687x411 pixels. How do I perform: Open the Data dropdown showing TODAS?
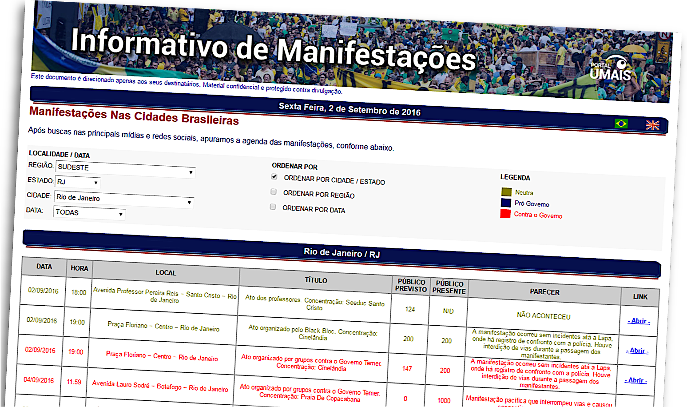89,213
